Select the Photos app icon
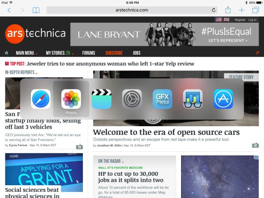Screen dimensions: 264x198 pyautogui.click(x=71, y=99)
